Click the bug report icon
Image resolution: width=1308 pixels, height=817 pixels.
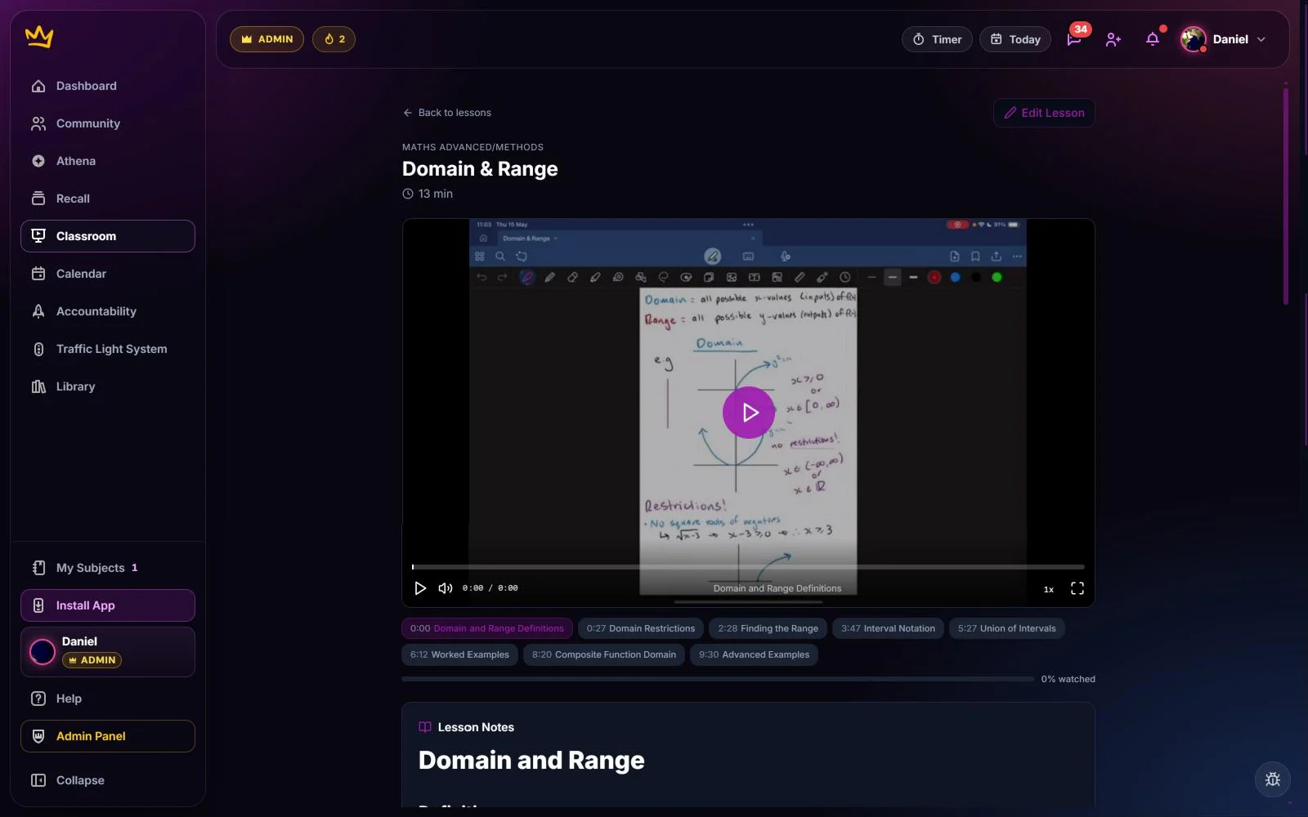pyautogui.click(x=1273, y=779)
